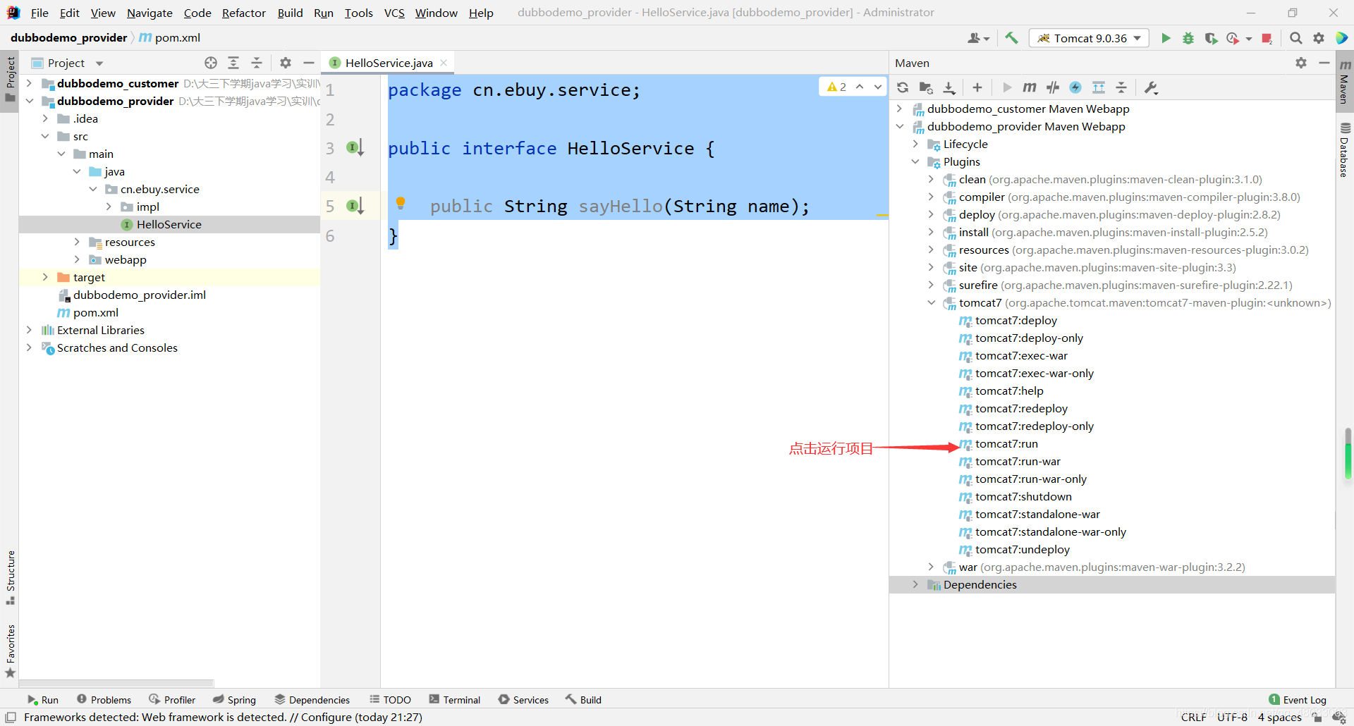Show Maven dependencies diagram icon
The height and width of the screenshot is (726, 1354).
pyautogui.click(x=1099, y=87)
